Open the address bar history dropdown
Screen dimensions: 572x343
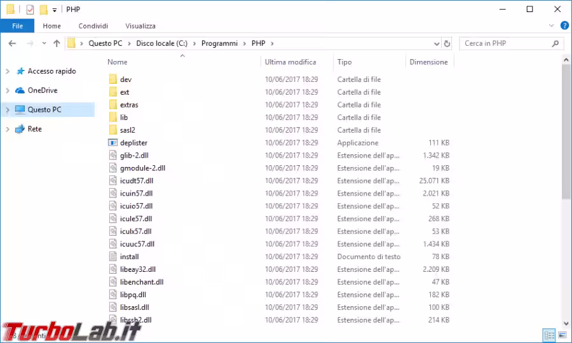pos(436,44)
